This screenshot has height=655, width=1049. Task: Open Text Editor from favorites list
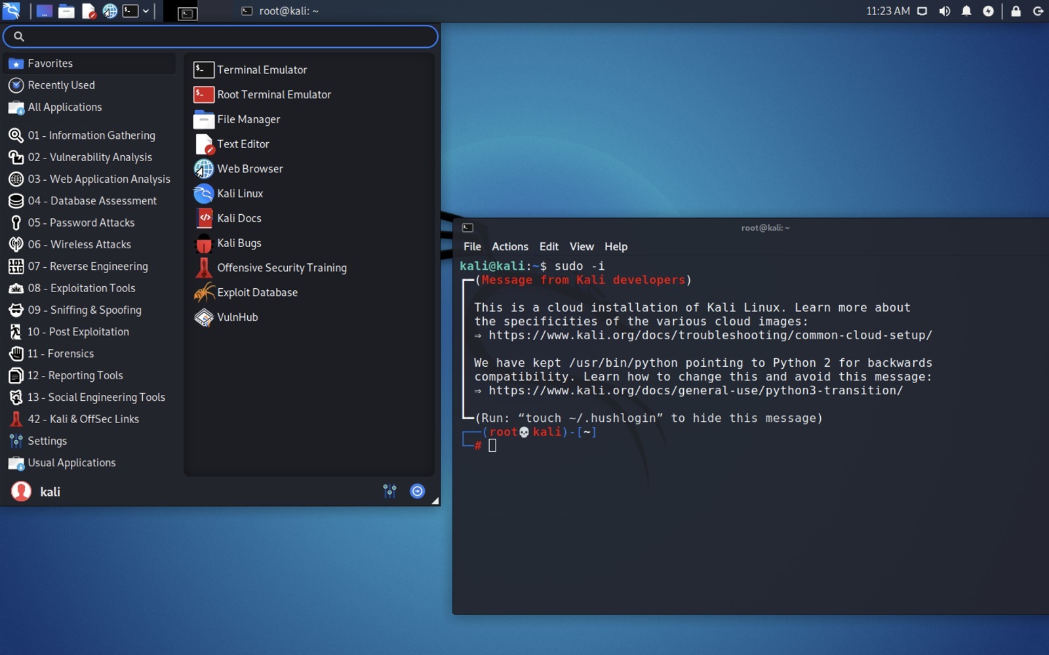click(x=309, y=144)
